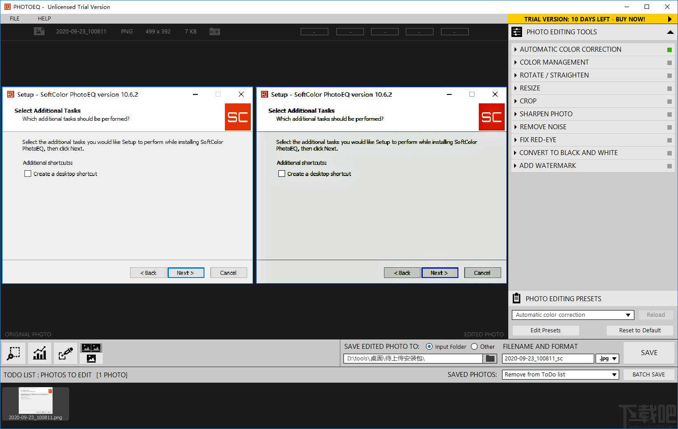Select the zoom selection magnifier tool

14,353
